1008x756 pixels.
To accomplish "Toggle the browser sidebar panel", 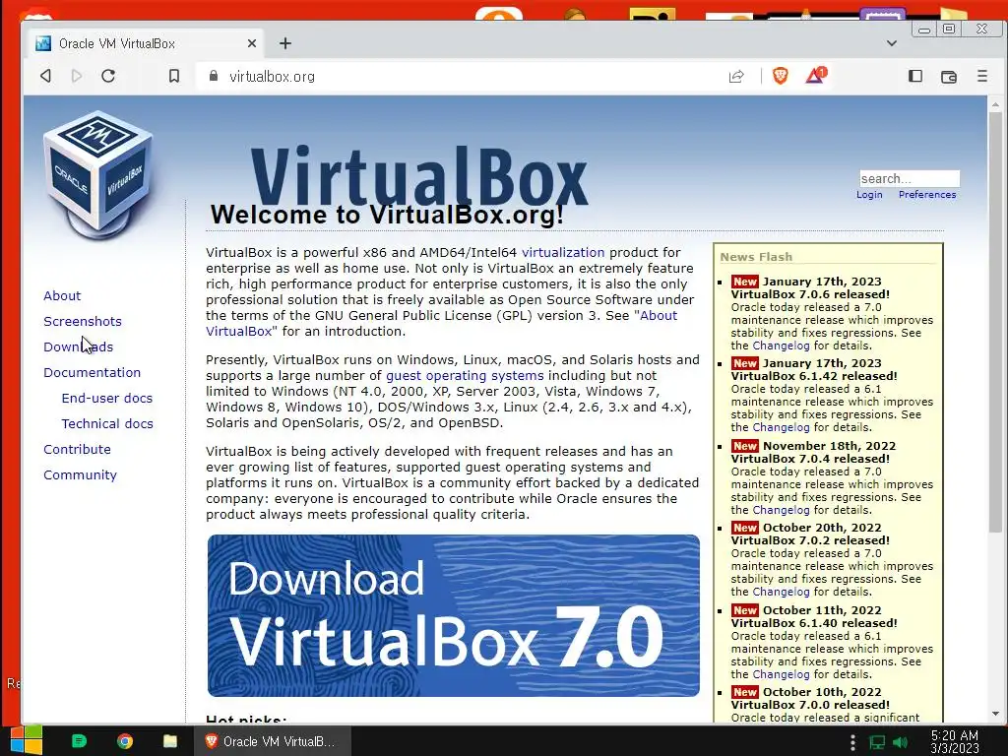I will pos(915,76).
